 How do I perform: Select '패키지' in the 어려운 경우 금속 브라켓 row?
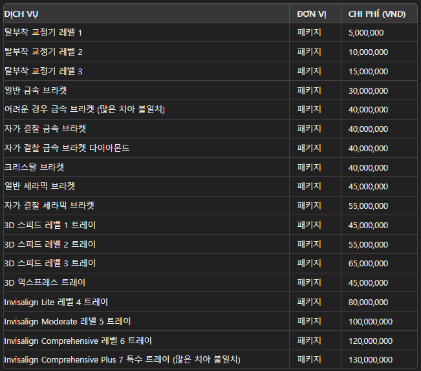(309, 109)
